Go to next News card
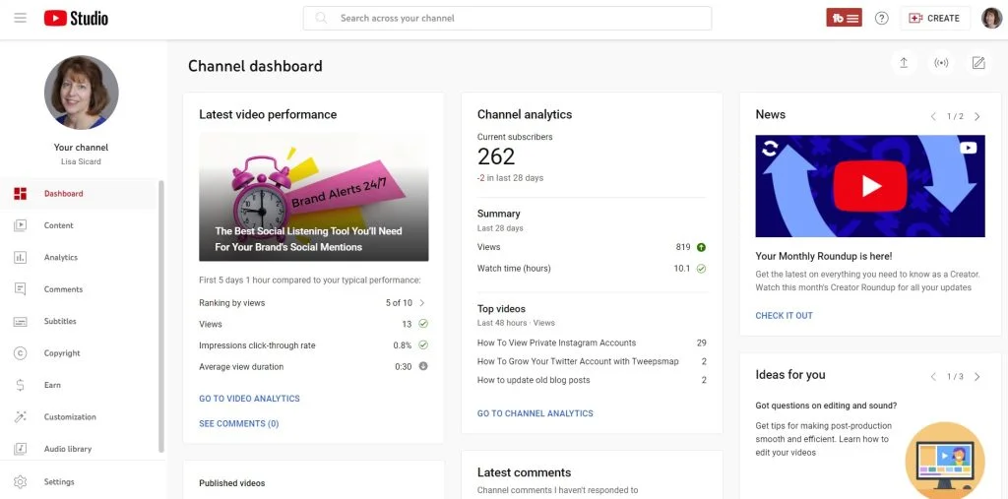1008x499 pixels. point(977,116)
